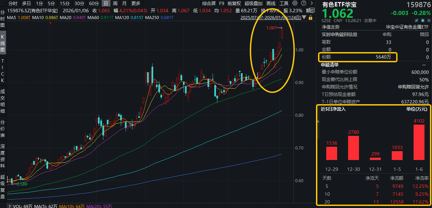Click the 1-6 net inflow bar
Image resolution: width=432 pixels, height=208 pixels.
tap(419, 142)
